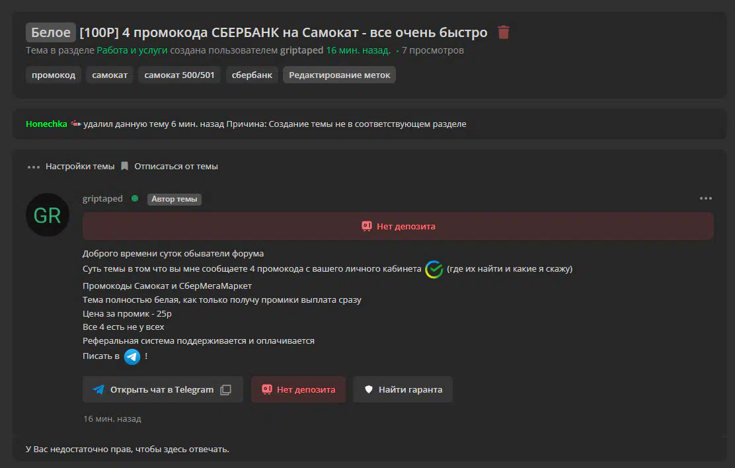Open Honechka moderator profile
This screenshot has height=468, width=735.
(46, 124)
